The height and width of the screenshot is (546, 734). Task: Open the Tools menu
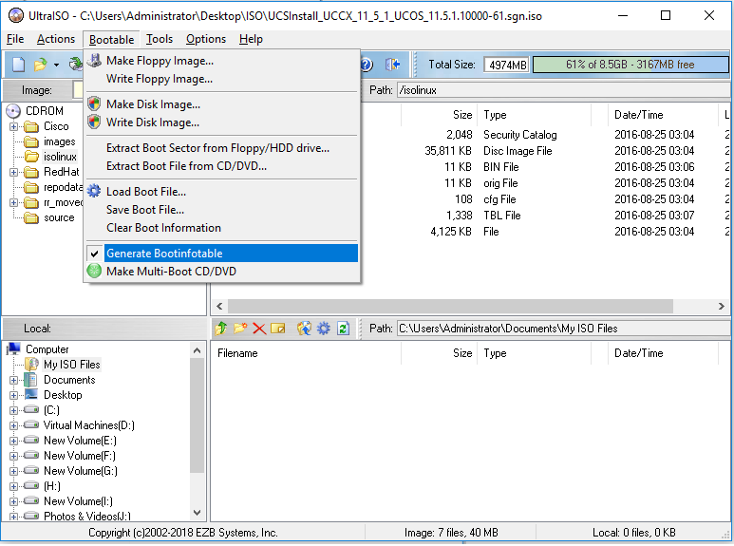(x=160, y=39)
